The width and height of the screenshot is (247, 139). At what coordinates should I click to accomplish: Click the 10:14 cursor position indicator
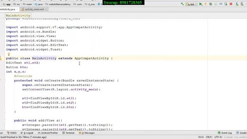click(x=201, y=137)
